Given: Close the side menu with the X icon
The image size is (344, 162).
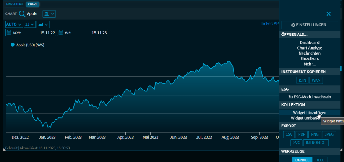Looking at the screenshot, I should click(x=328, y=14).
